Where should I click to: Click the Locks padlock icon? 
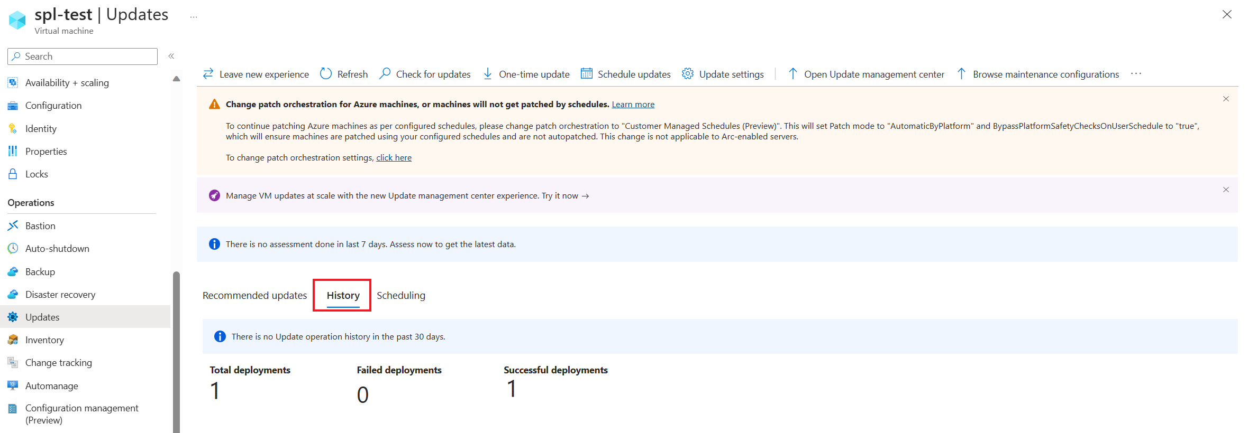(13, 174)
